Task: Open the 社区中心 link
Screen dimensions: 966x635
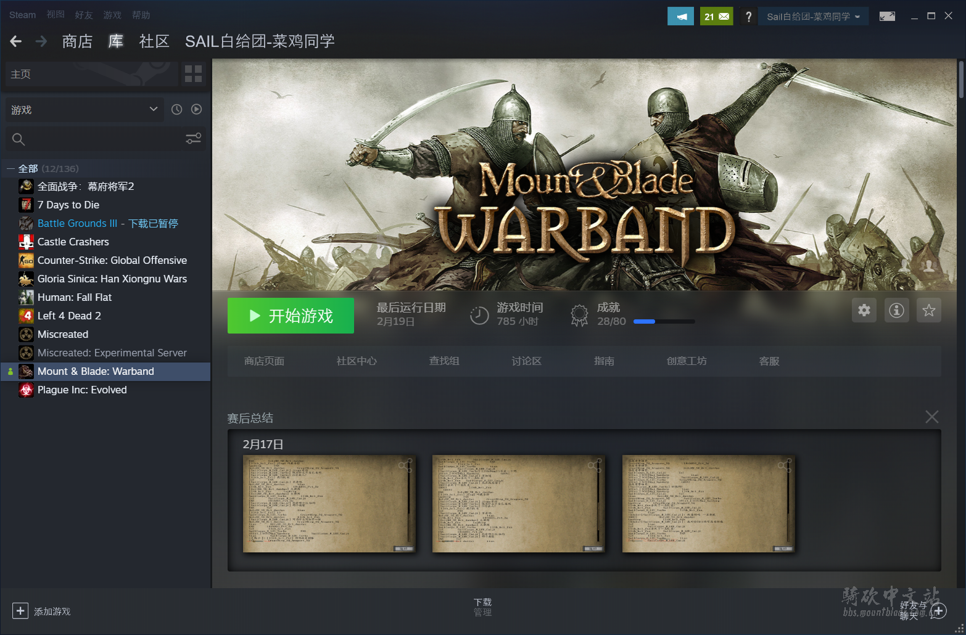Action: pyautogui.click(x=357, y=361)
